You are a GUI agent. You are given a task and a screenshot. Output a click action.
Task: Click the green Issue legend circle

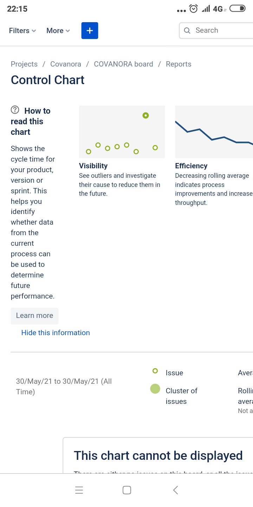coord(155,371)
